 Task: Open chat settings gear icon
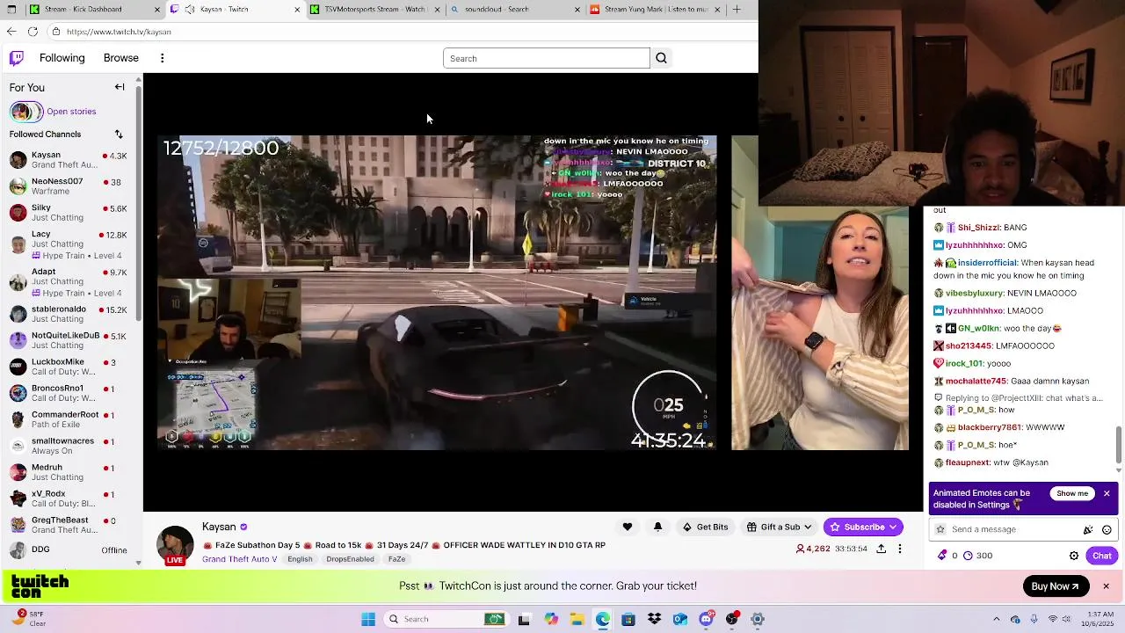[1073, 556]
